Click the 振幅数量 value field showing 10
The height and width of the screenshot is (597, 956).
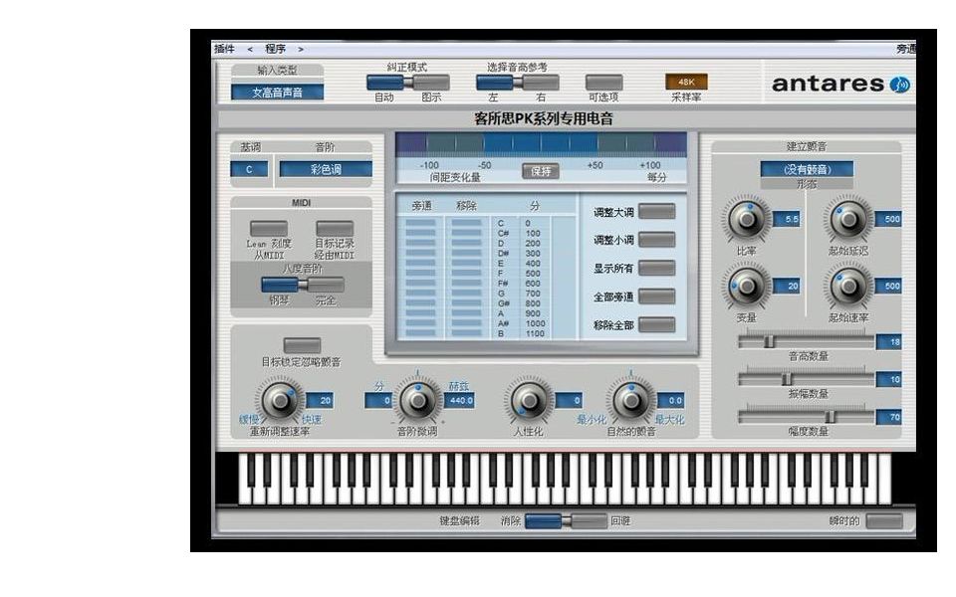pyautogui.click(x=889, y=379)
